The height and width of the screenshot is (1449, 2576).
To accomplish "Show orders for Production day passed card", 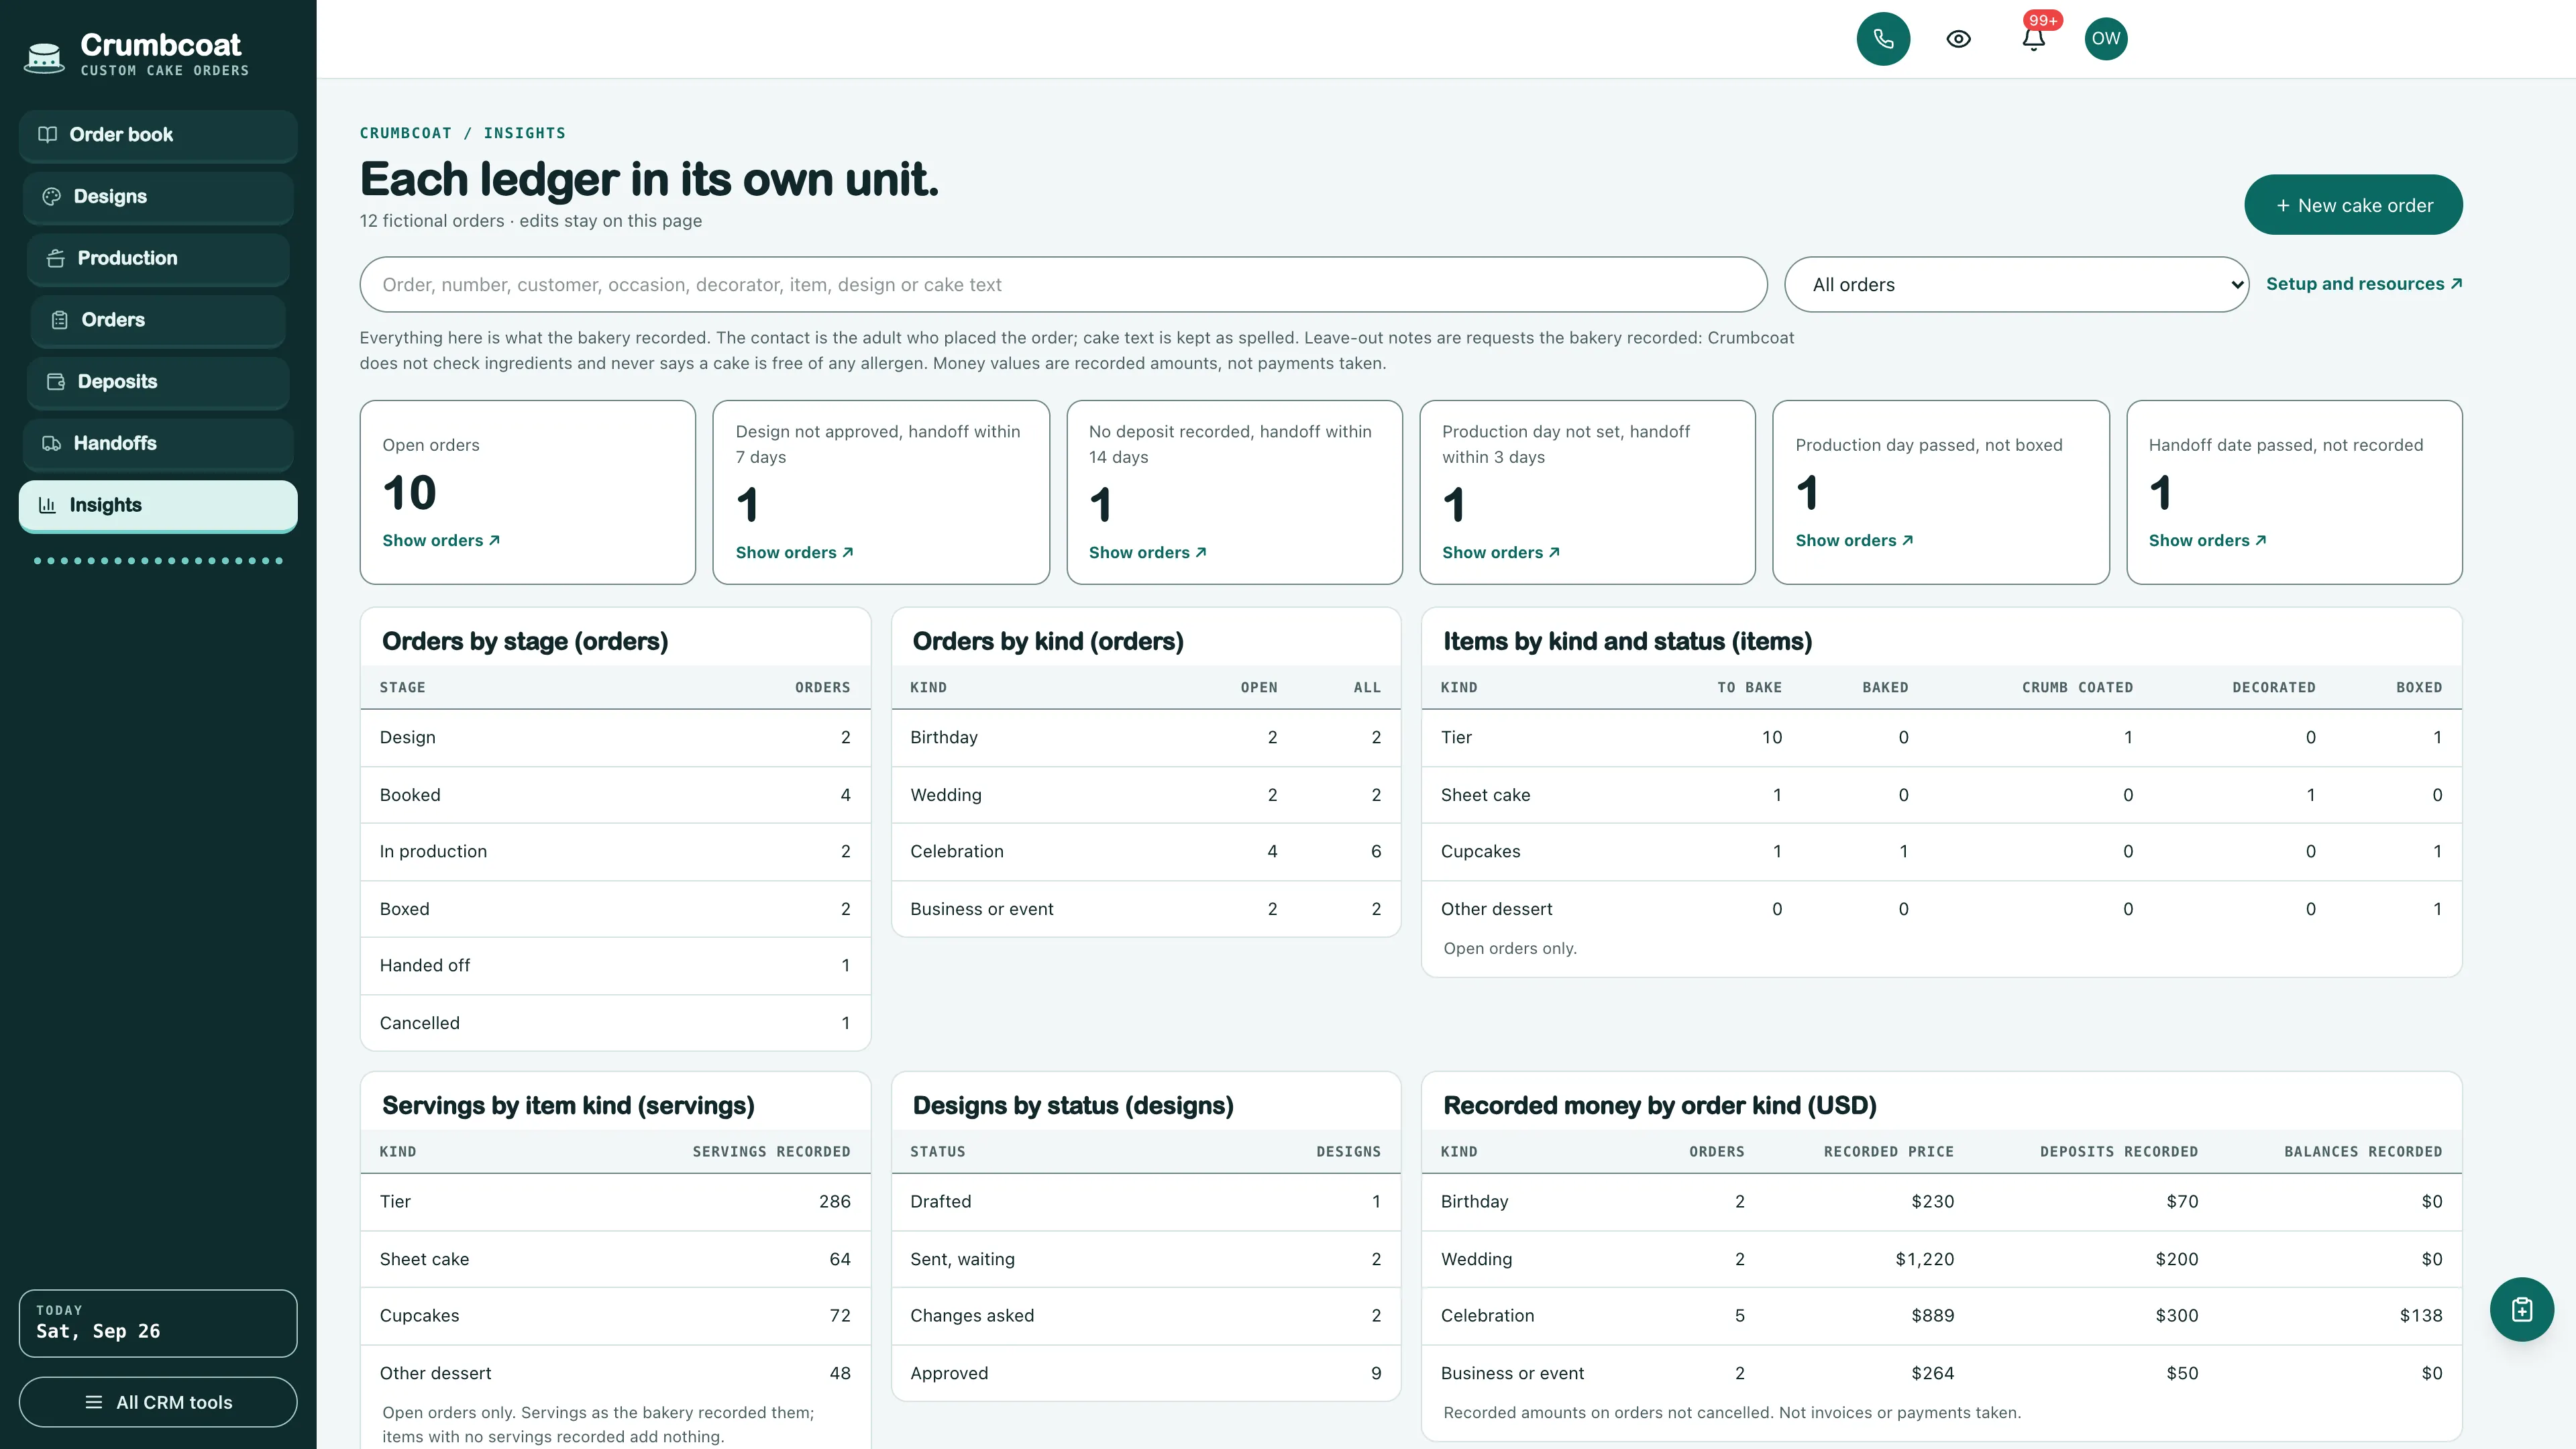I will tap(1854, 540).
